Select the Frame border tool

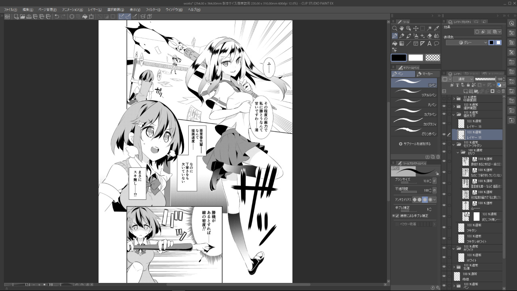[x=416, y=43]
